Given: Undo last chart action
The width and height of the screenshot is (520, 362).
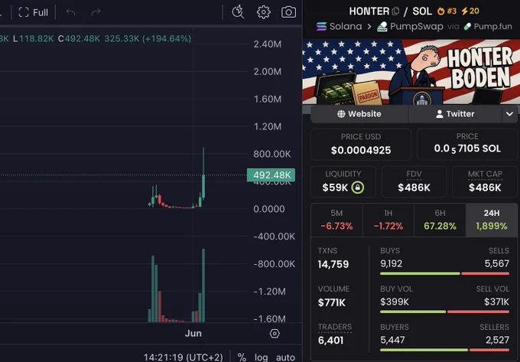Looking at the screenshot, I should pos(70,12).
